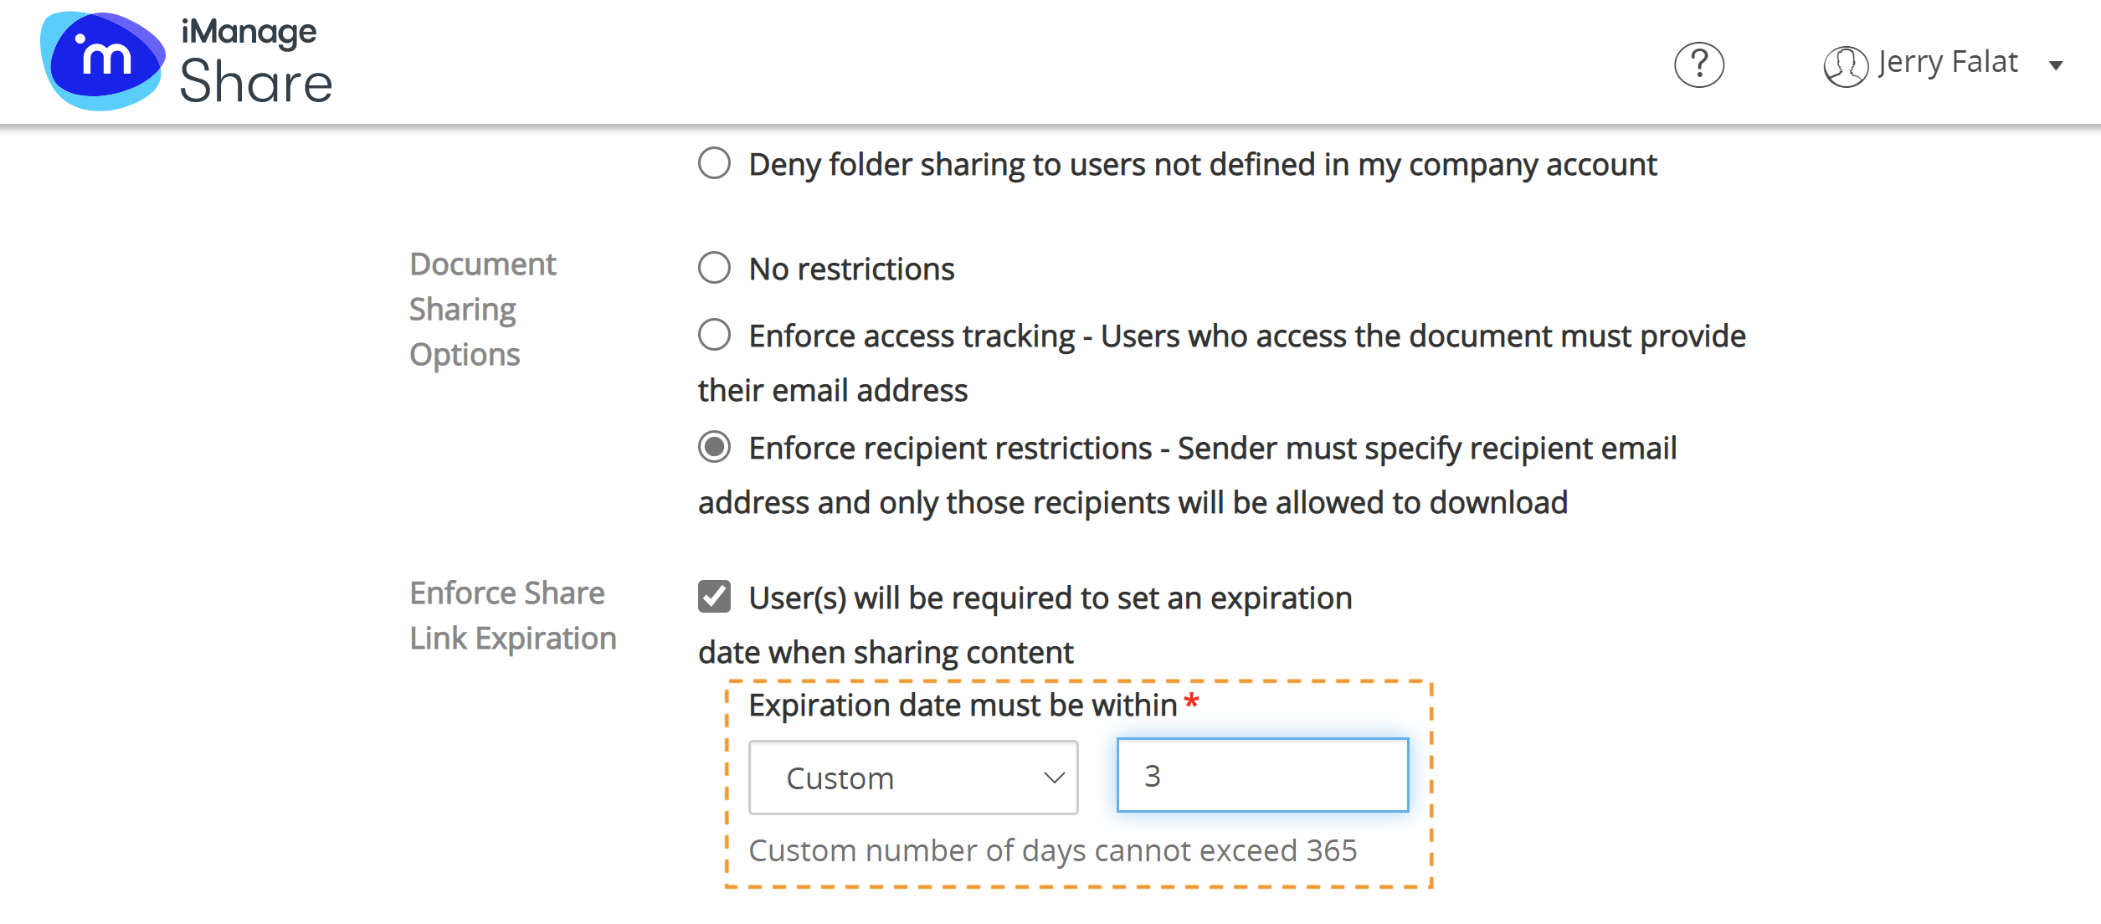This screenshot has width=2101, height=924.
Task: Choose "Enforce access tracking" radio button
Action: pyautogui.click(x=714, y=335)
